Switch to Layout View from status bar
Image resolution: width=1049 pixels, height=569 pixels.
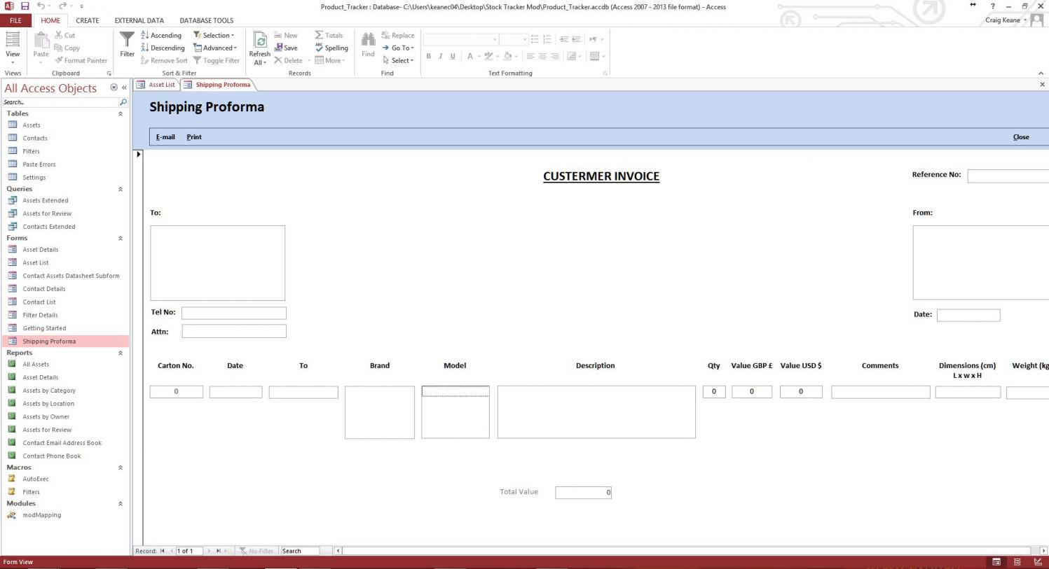pyautogui.click(x=1017, y=562)
